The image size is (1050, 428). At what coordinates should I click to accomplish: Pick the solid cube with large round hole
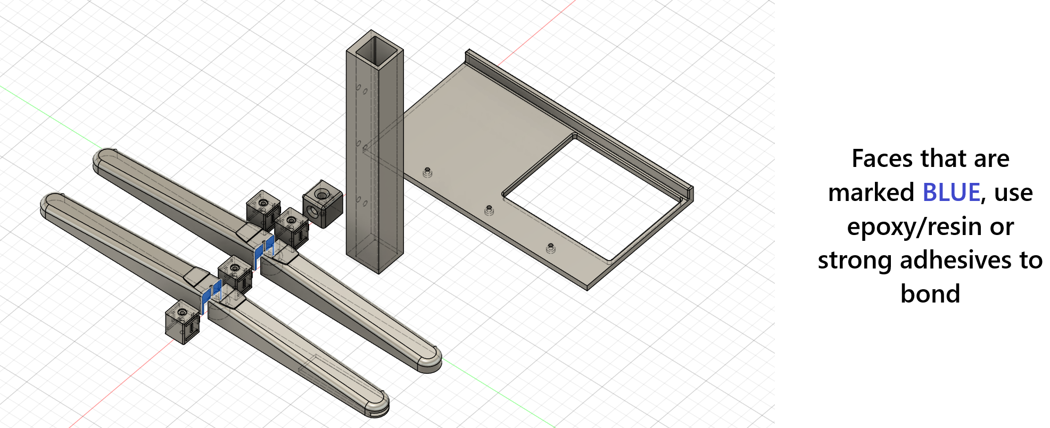(x=323, y=204)
